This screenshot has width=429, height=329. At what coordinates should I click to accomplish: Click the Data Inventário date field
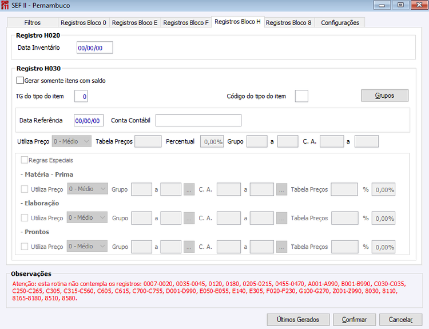point(94,47)
